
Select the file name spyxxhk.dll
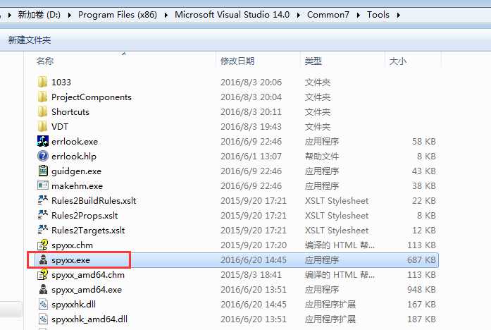click(x=73, y=305)
